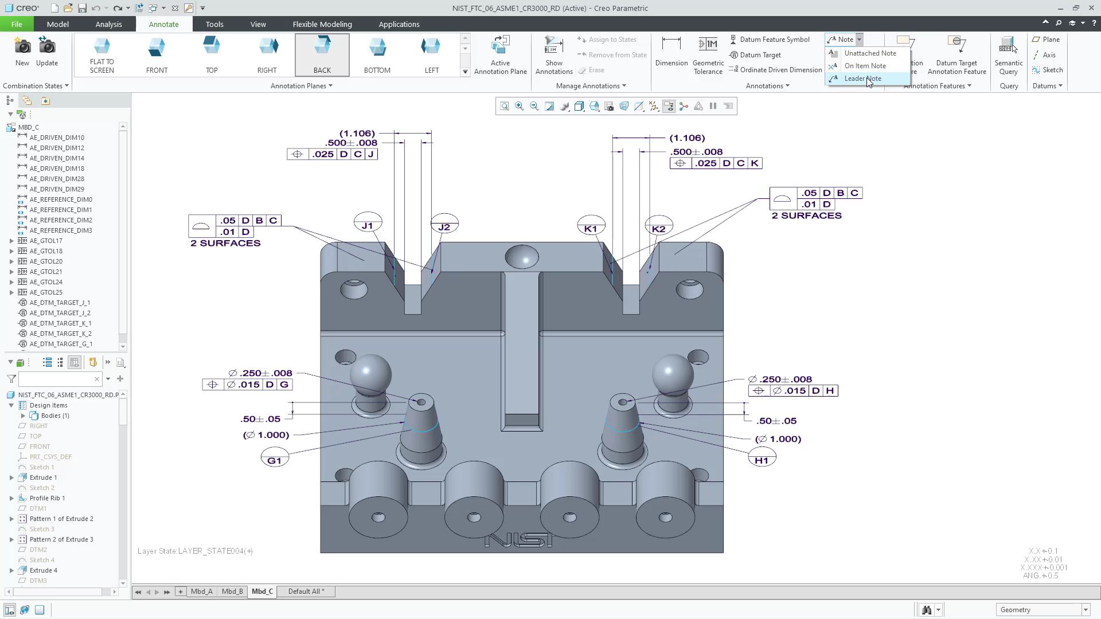
Task: Switch to the Model ribbon tab
Action: coord(58,24)
